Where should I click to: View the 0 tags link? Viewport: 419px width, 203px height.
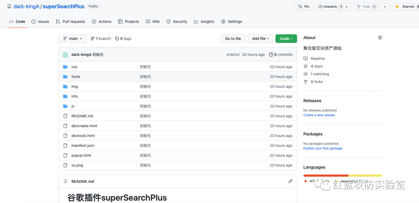123,39
